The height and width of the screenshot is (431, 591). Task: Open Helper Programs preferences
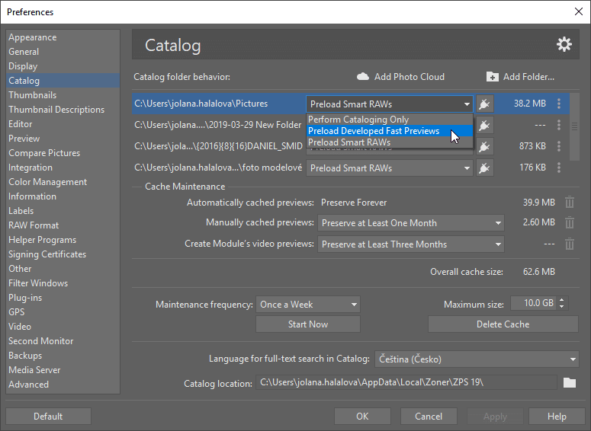coord(63,240)
